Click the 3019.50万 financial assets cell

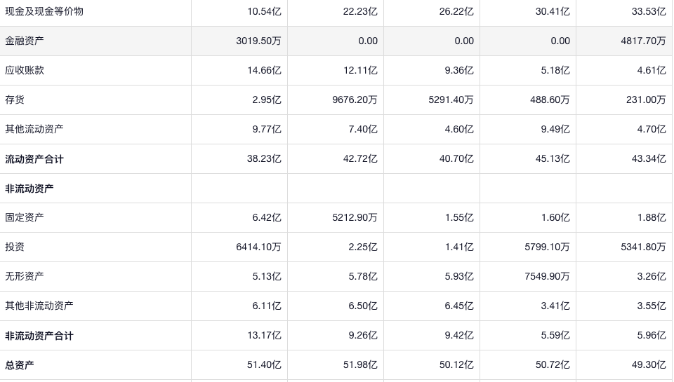(258, 41)
